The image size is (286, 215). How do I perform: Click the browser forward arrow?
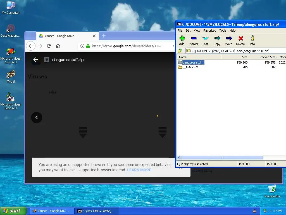tap(40, 46)
